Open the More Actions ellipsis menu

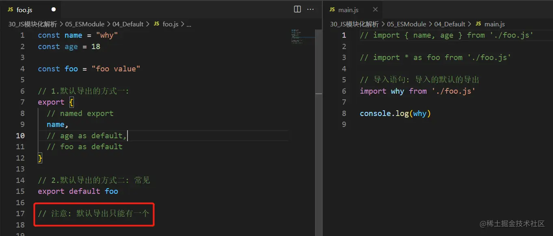[311, 9]
